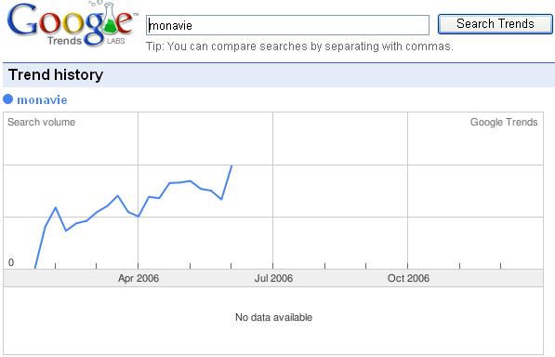Open the monavie legend link
555x357 pixels.
pyautogui.click(x=42, y=99)
